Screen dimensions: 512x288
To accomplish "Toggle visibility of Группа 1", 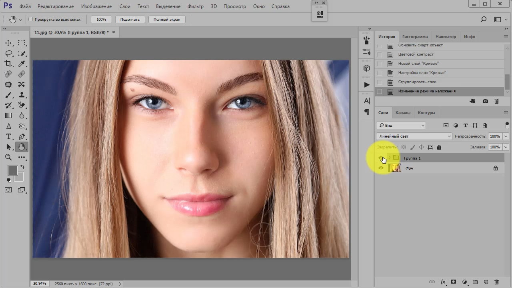I will point(381,158).
